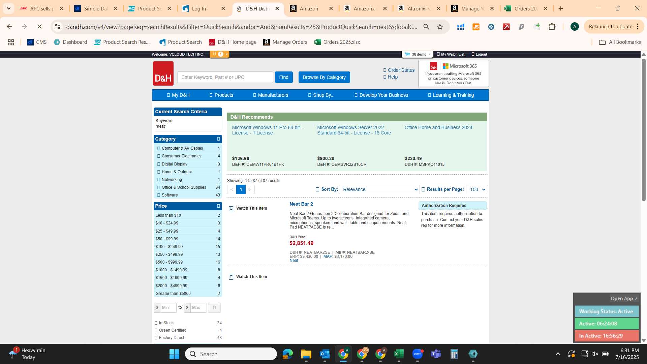The height and width of the screenshot is (364, 647).
Task: Open new browser tab
Action: [561, 8]
